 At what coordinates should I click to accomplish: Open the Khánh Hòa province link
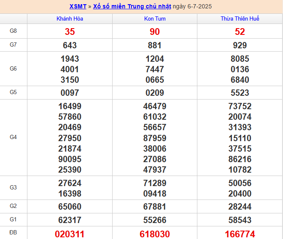click(x=70, y=18)
